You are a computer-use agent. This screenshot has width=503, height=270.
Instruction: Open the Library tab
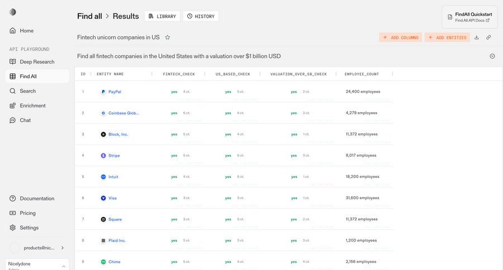162,16
